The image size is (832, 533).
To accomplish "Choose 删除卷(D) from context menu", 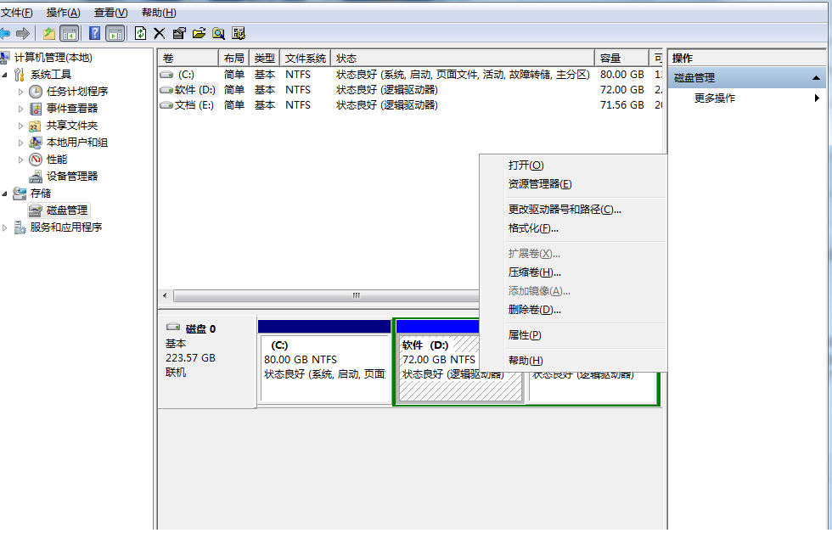I will click(572, 310).
